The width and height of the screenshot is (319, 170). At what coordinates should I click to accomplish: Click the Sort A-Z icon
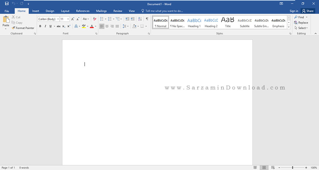(x=140, y=19)
